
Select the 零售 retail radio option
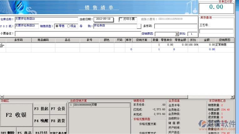(57, 26)
